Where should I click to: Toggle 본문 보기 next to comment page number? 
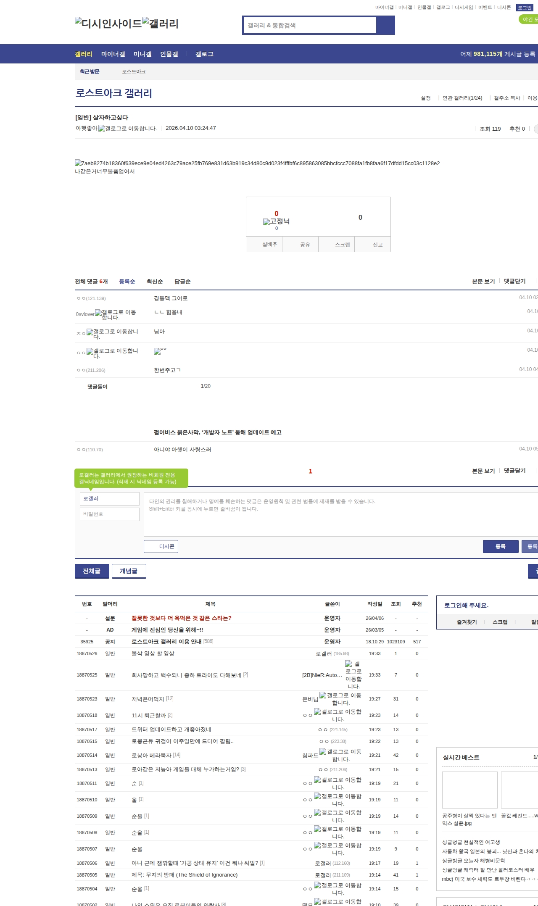click(483, 471)
